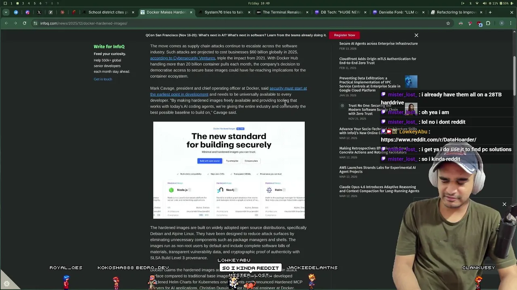This screenshot has width=517, height=290.
Task: Open settings gear in bottom corner
Action: tap(6, 284)
